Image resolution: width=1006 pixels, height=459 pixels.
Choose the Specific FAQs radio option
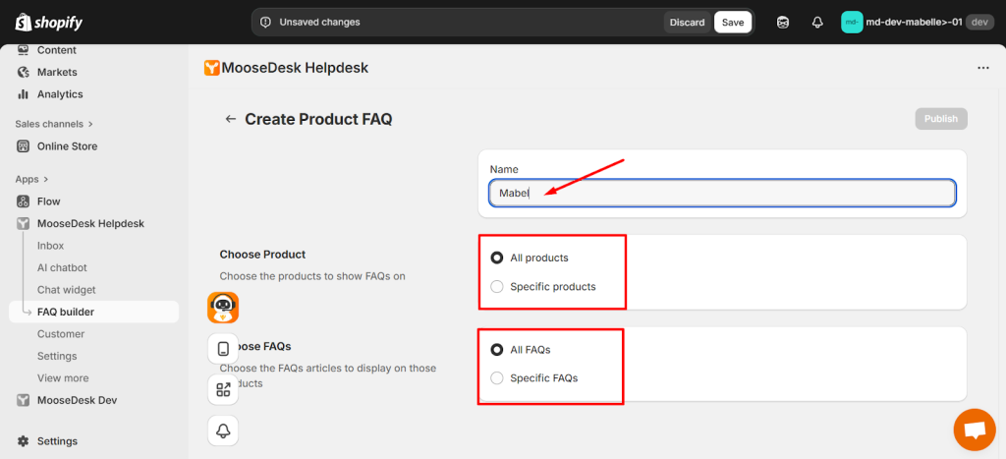click(497, 378)
